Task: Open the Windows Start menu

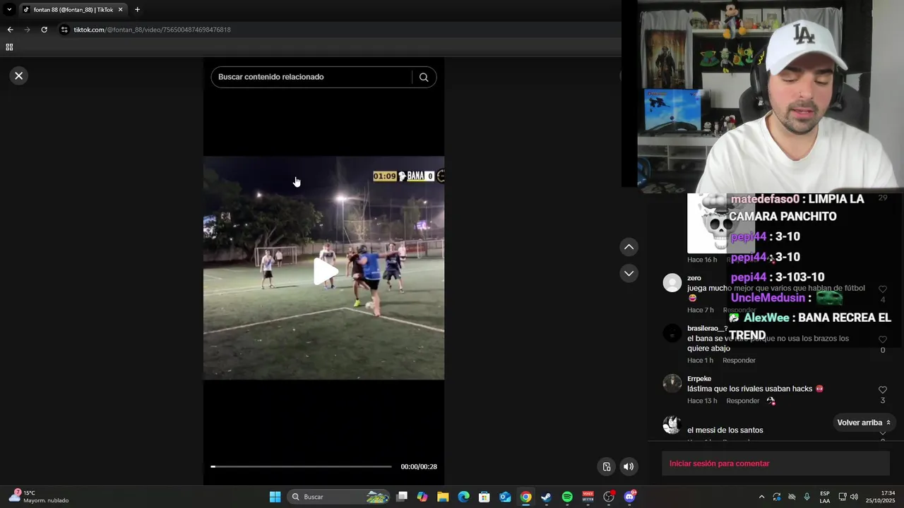Action: tap(275, 497)
